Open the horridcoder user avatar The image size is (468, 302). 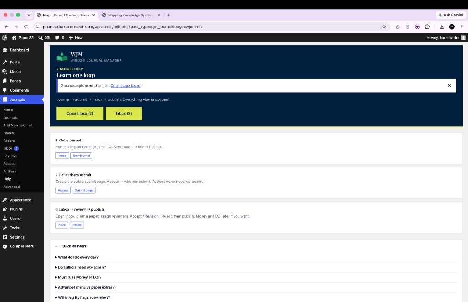point(463,37)
